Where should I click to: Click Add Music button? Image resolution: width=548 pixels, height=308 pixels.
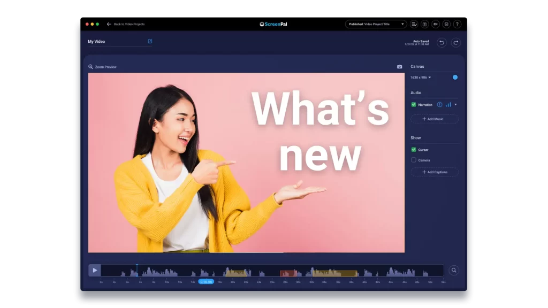435,119
